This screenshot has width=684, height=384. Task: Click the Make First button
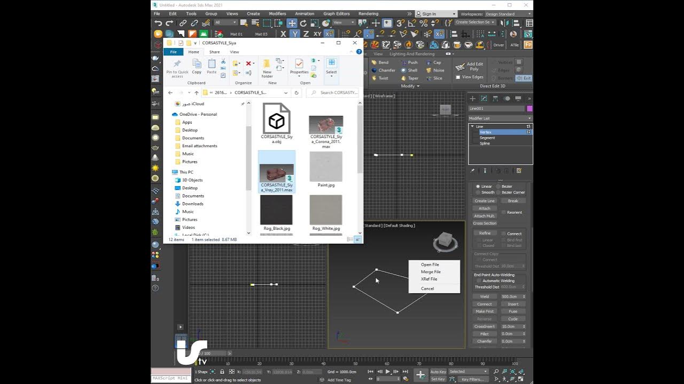tap(485, 311)
